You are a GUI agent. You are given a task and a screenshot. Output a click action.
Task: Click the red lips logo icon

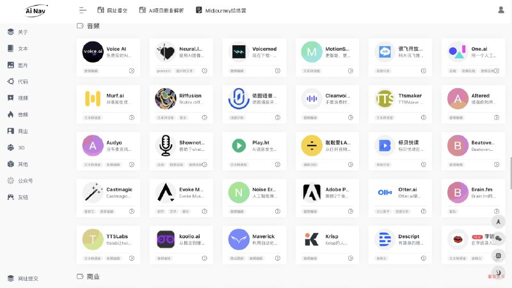point(458,239)
